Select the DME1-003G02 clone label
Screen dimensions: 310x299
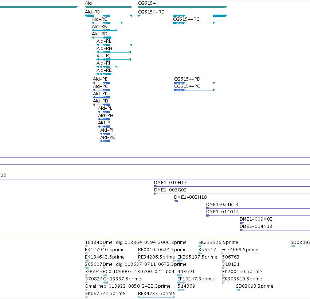pyautogui.click(x=170, y=190)
